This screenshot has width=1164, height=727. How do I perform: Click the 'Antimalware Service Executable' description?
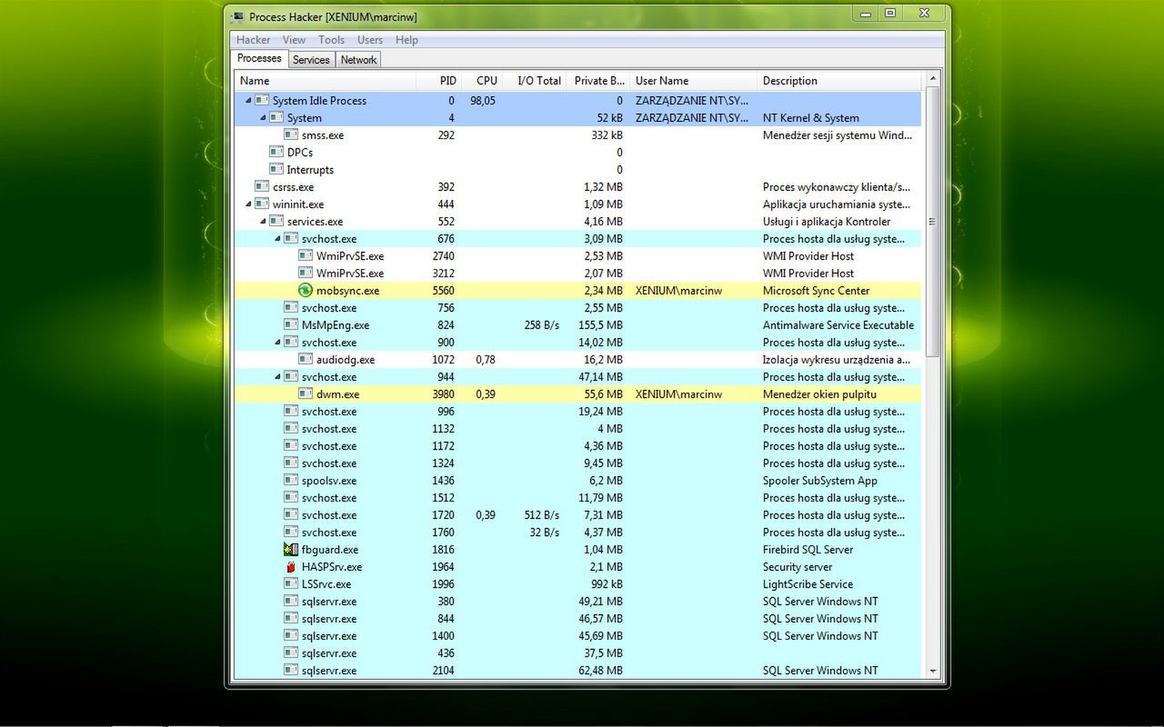[x=838, y=324]
